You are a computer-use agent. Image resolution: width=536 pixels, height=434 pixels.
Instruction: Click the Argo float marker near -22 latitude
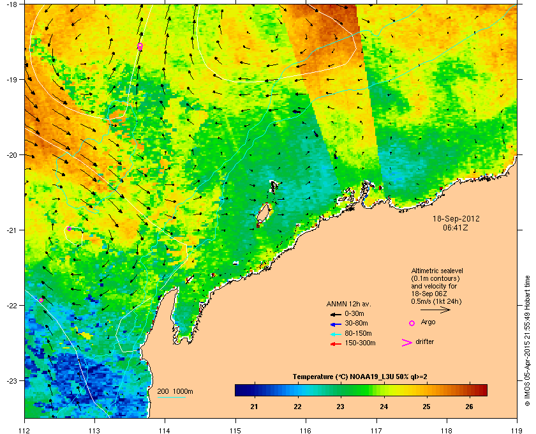tap(41, 300)
